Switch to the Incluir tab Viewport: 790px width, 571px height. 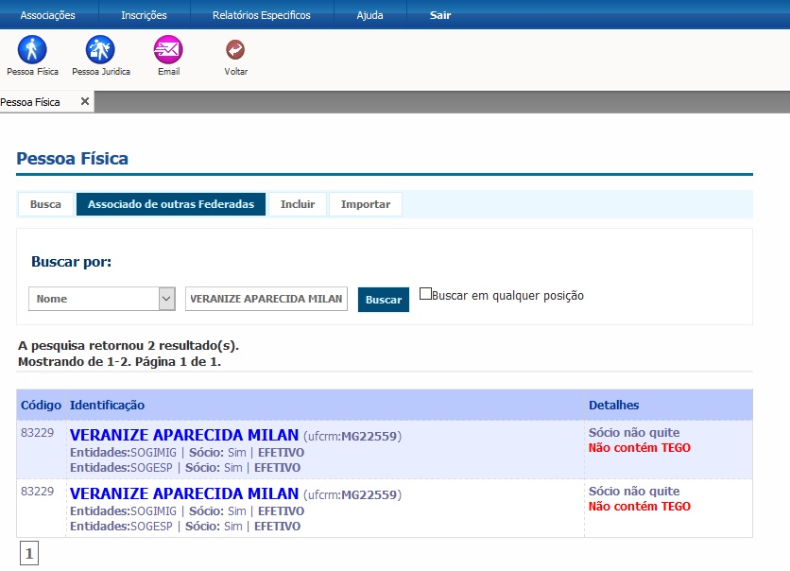[298, 204]
